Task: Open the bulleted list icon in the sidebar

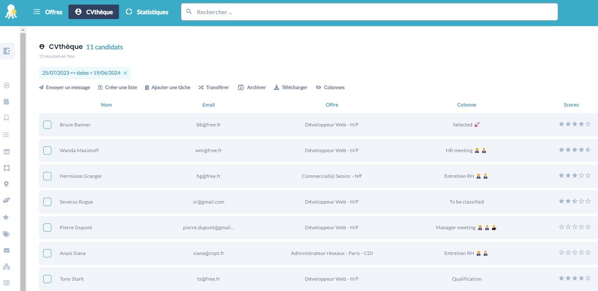Action: [x=6, y=135]
